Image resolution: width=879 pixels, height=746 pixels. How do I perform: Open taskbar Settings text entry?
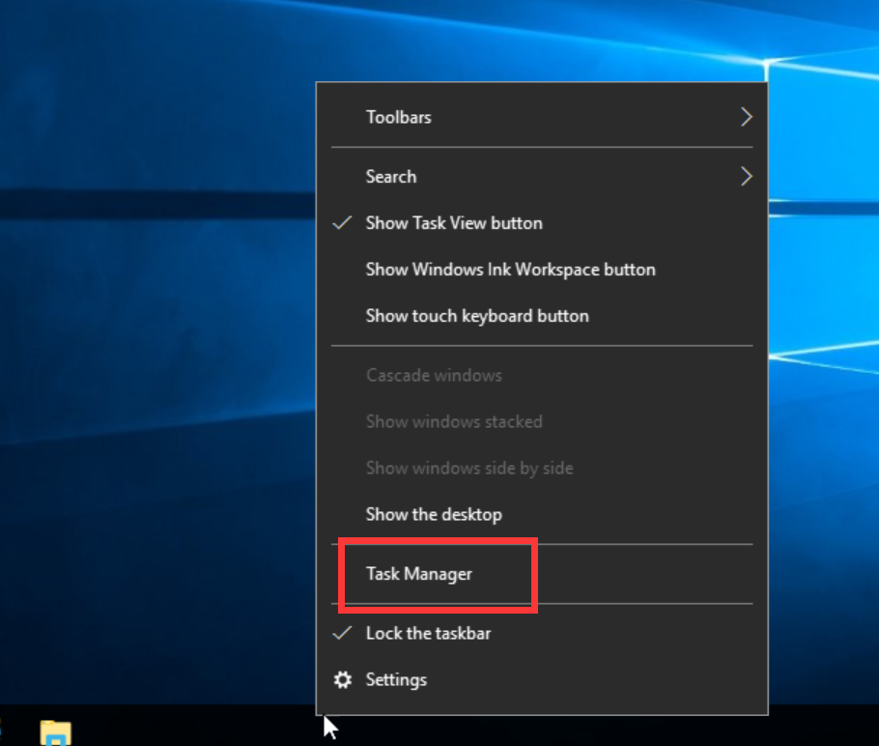pyautogui.click(x=396, y=680)
